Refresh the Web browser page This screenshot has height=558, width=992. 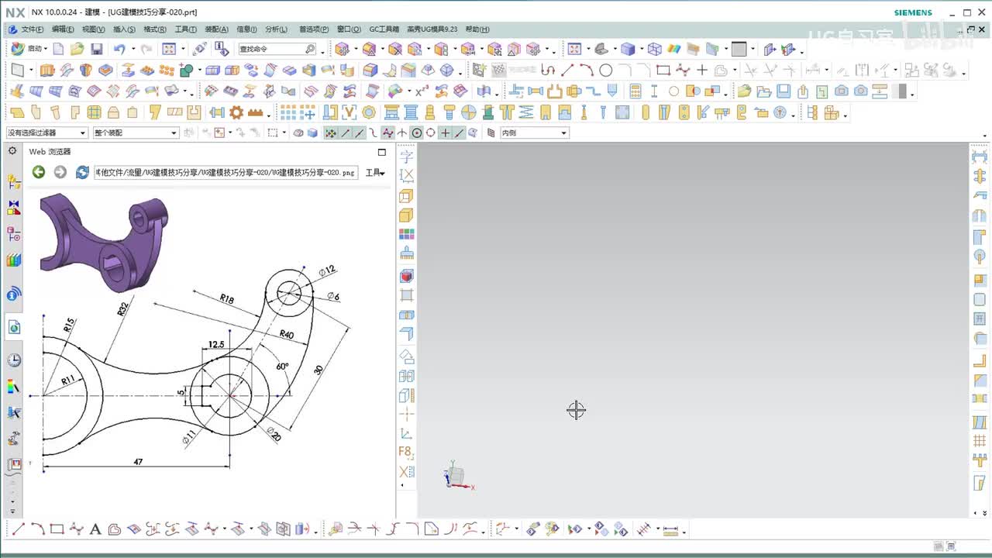(x=82, y=172)
